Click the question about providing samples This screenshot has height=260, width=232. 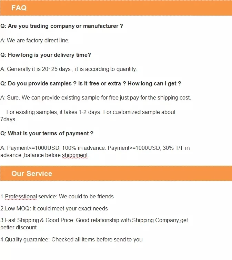point(91,83)
